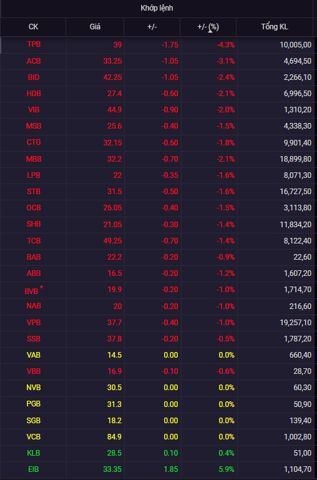Open the MBB stock ticker

coord(34,159)
